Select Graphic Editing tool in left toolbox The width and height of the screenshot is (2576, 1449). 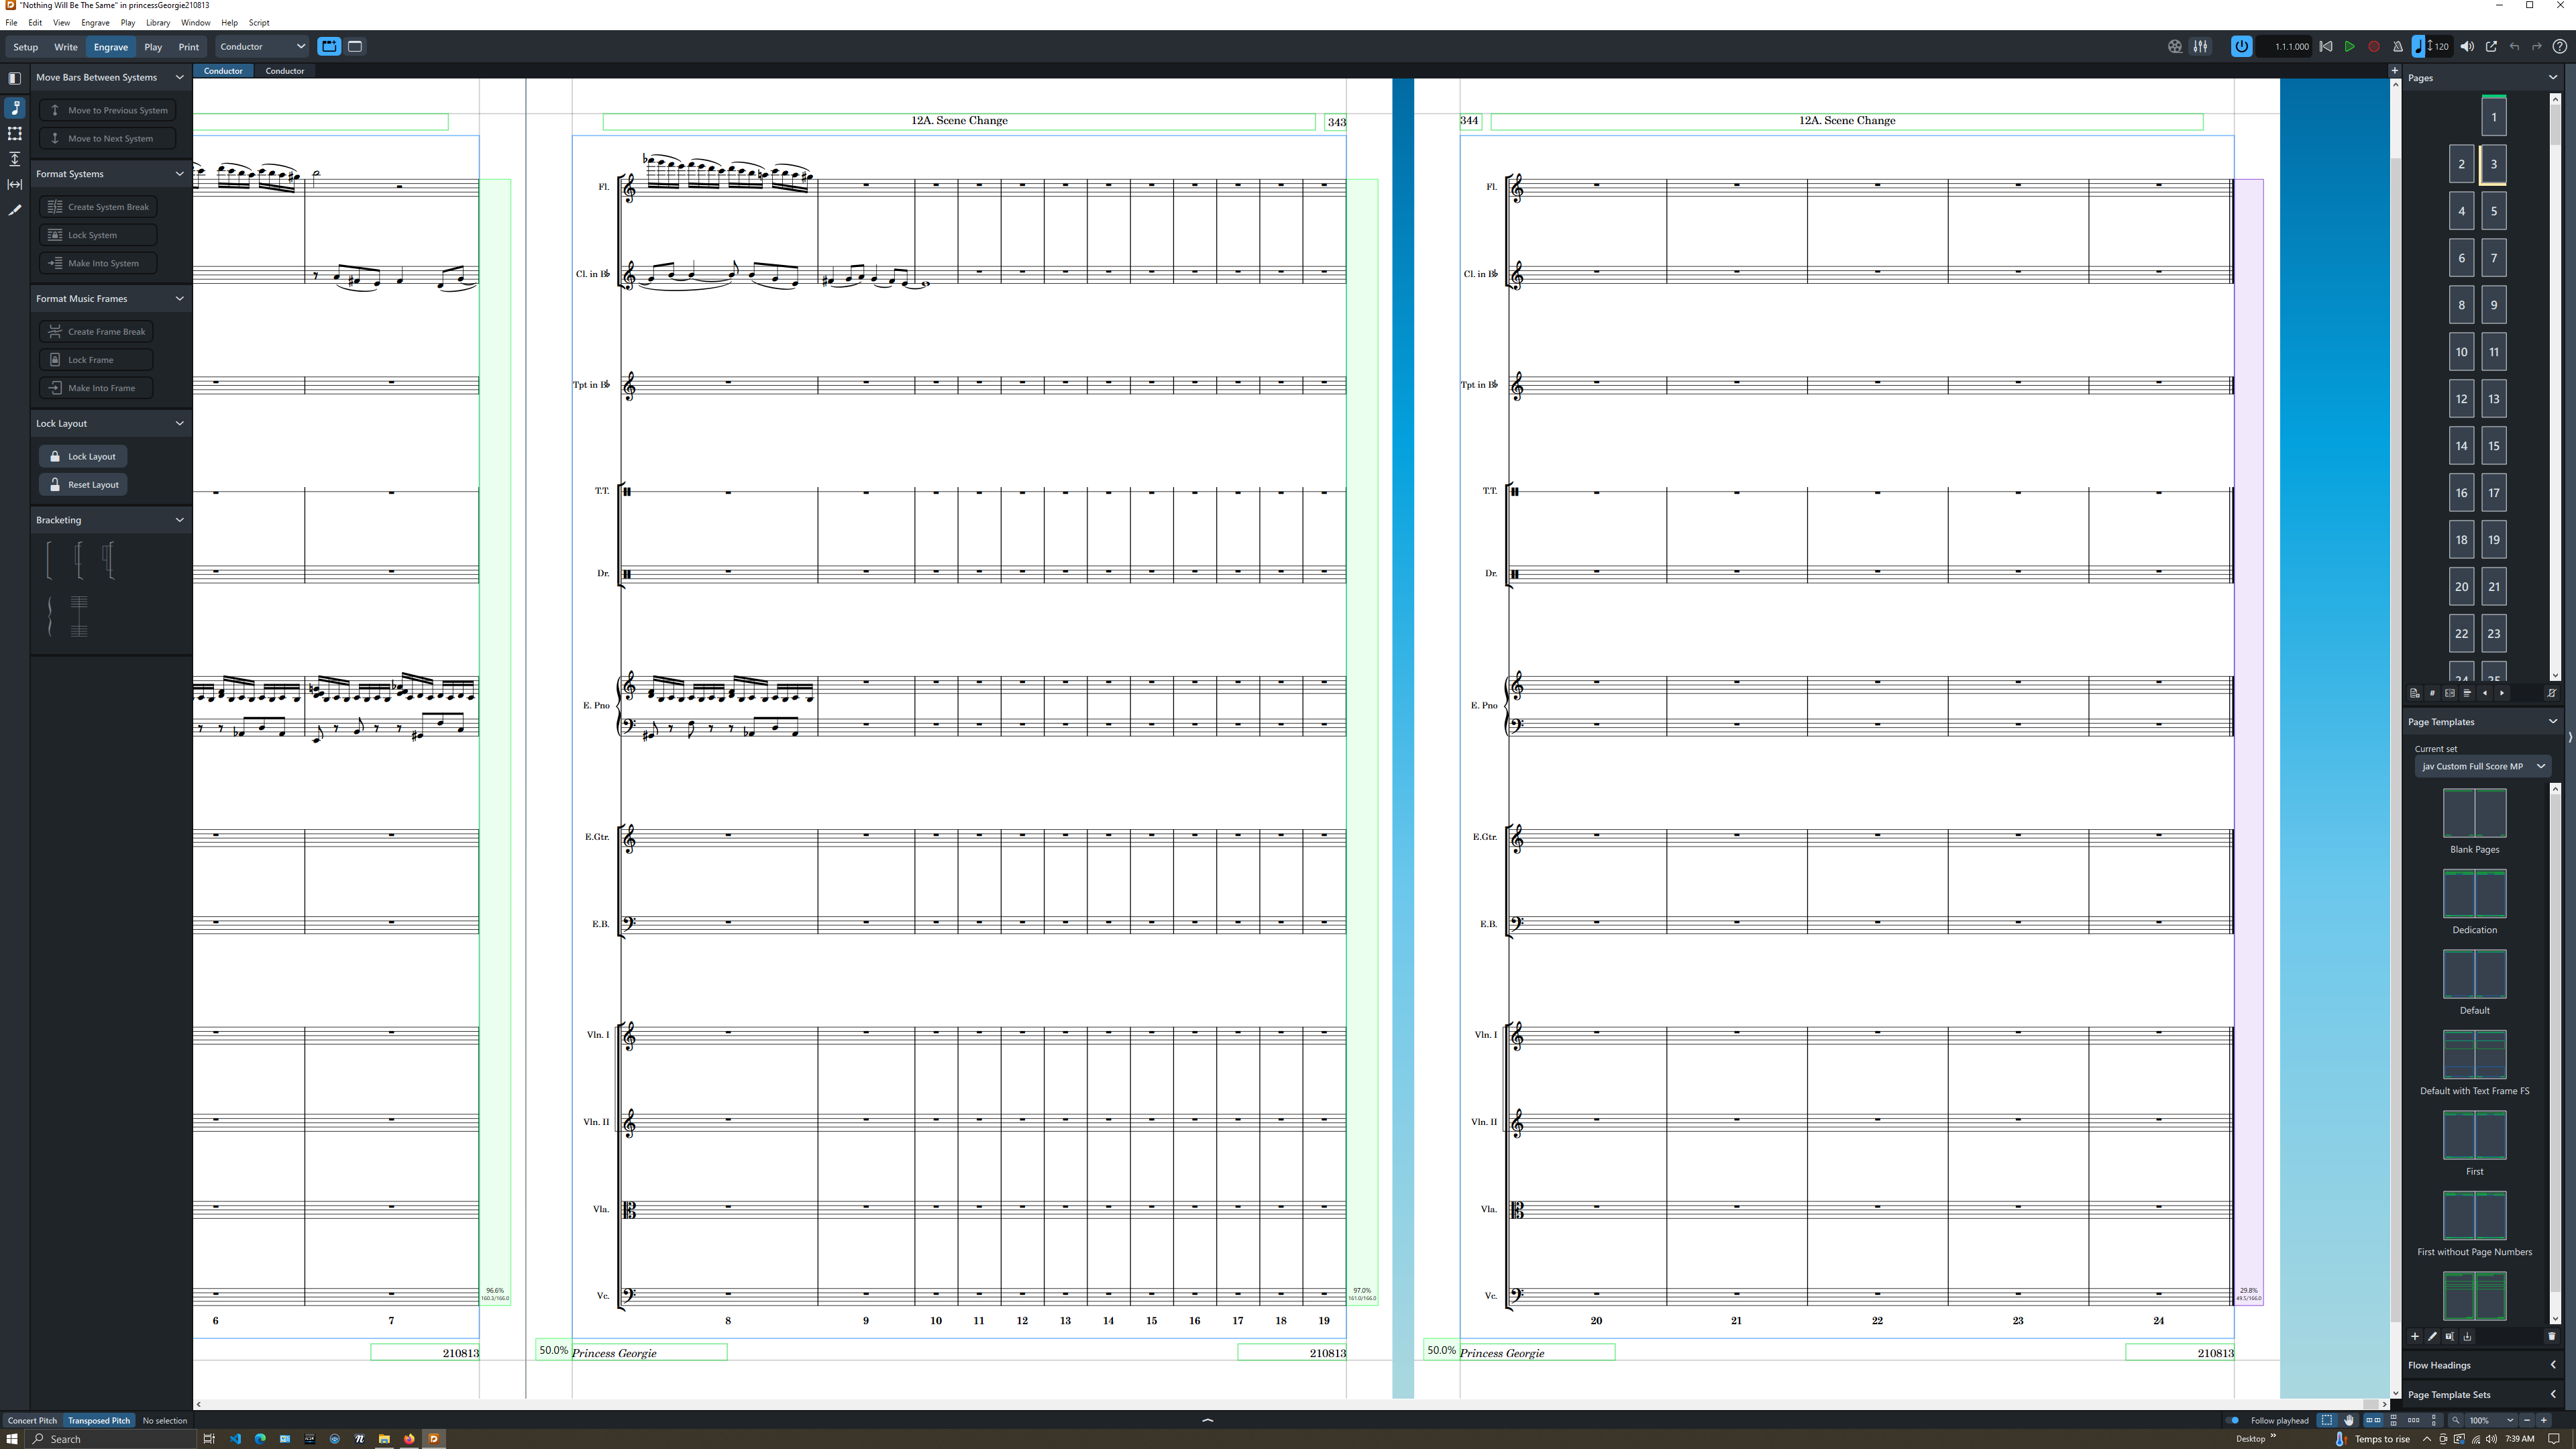15,211
